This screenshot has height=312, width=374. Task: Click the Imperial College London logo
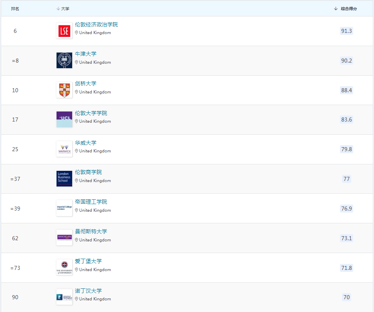64,209
